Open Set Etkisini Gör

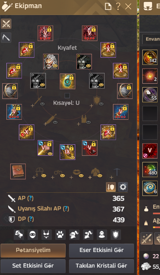(33, 266)
